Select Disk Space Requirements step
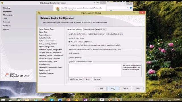 click(48, 44)
